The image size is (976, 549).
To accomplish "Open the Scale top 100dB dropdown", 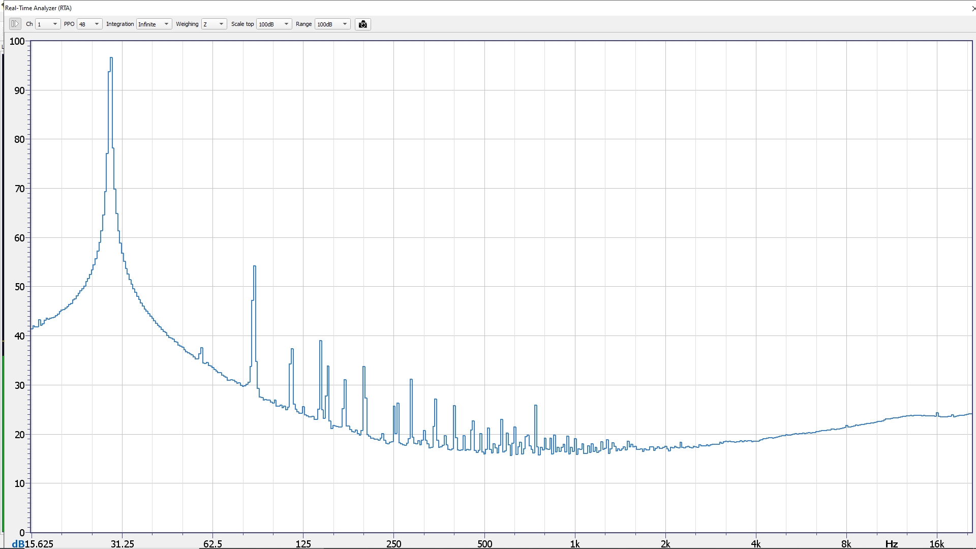I will pyautogui.click(x=274, y=24).
